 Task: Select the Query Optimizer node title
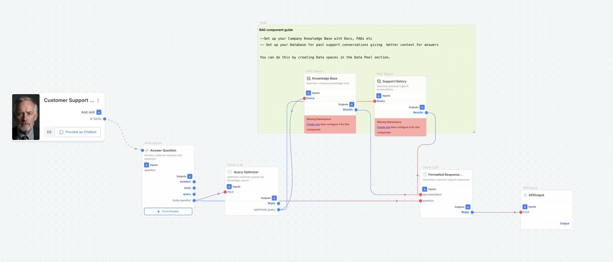coord(246,172)
